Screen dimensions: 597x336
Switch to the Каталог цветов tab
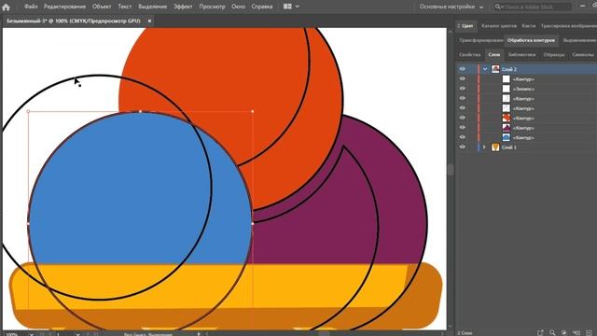[x=499, y=26]
